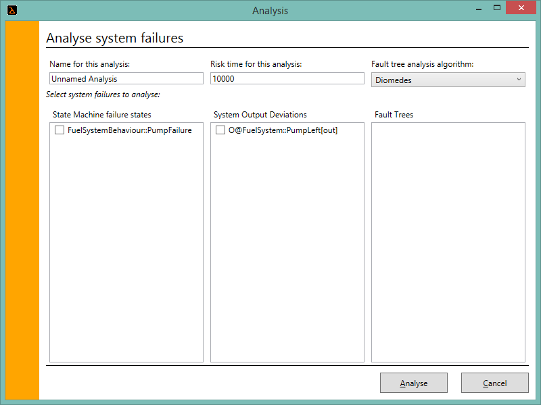Click the dropdown arrow next to Diomedes

[x=519, y=80]
